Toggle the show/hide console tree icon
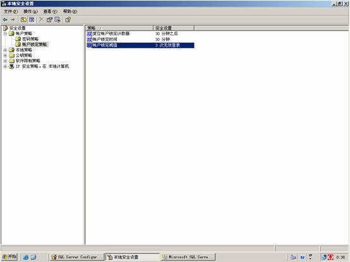 [x=32, y=20]
